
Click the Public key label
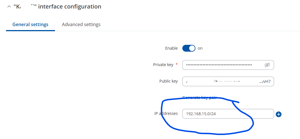click(x=169, y=81)
